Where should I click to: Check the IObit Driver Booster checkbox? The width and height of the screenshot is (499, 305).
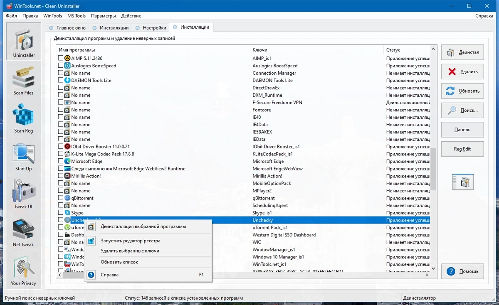[61, 147]
